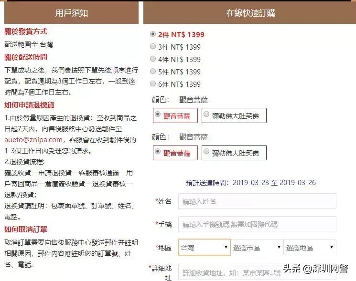Image resolution: width=356 pixels, height=281 pixels.
Task: Select 觀音菩薩 in the second 顏色 group
Action: tap(175, 153)
